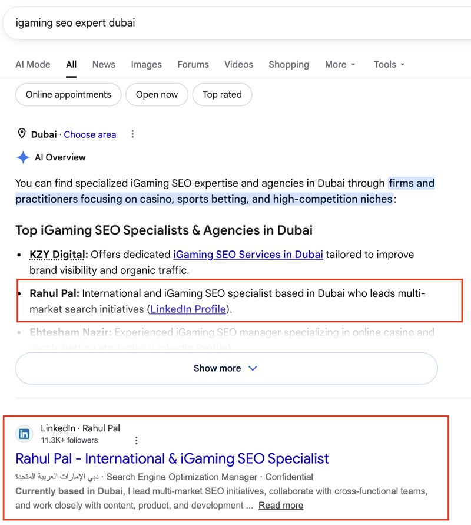Expand the More dropdown menu
The image size is (471, 525).
(x=340, y=65)
